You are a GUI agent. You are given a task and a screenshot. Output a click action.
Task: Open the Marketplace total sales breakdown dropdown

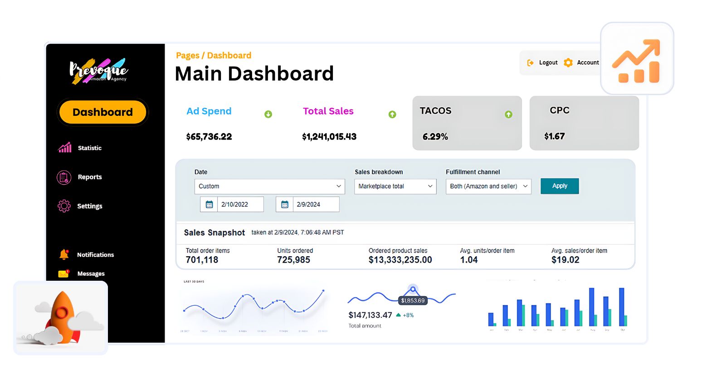(x=395, y=187)
